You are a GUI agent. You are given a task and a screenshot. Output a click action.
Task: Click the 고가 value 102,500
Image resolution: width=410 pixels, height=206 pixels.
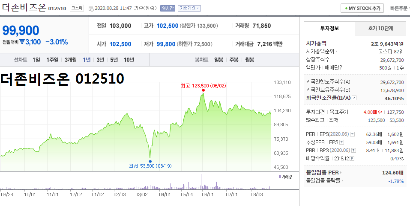tap(168, 26)
